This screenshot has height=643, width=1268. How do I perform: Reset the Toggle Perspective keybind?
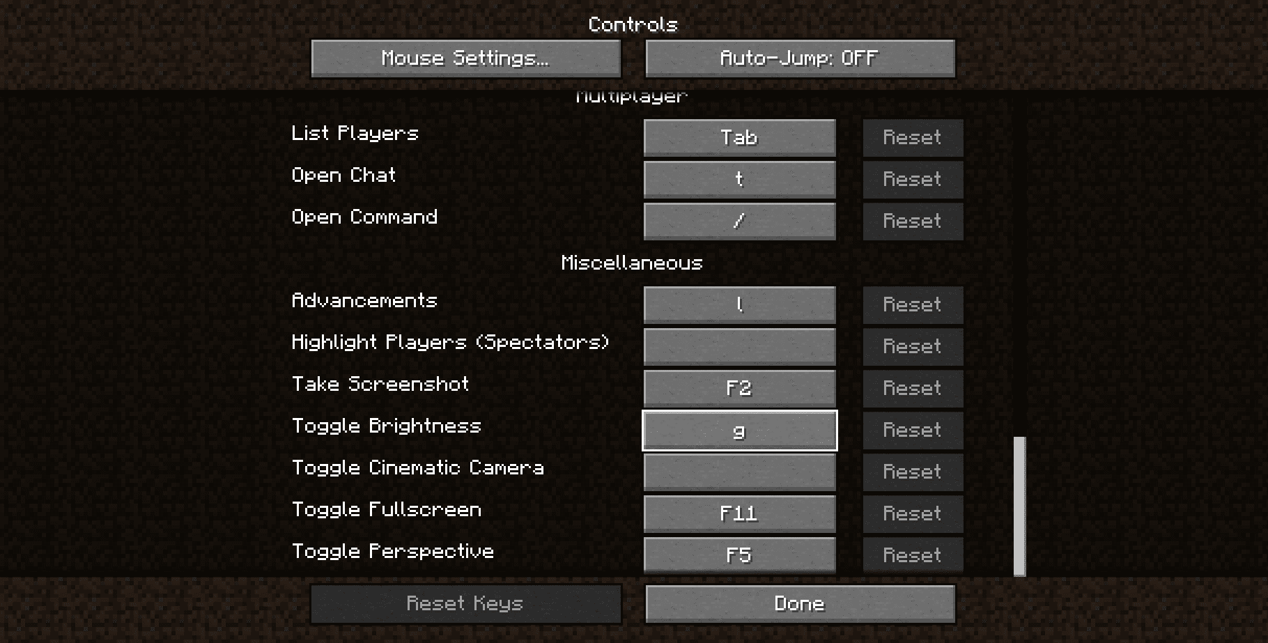(913, 556)
